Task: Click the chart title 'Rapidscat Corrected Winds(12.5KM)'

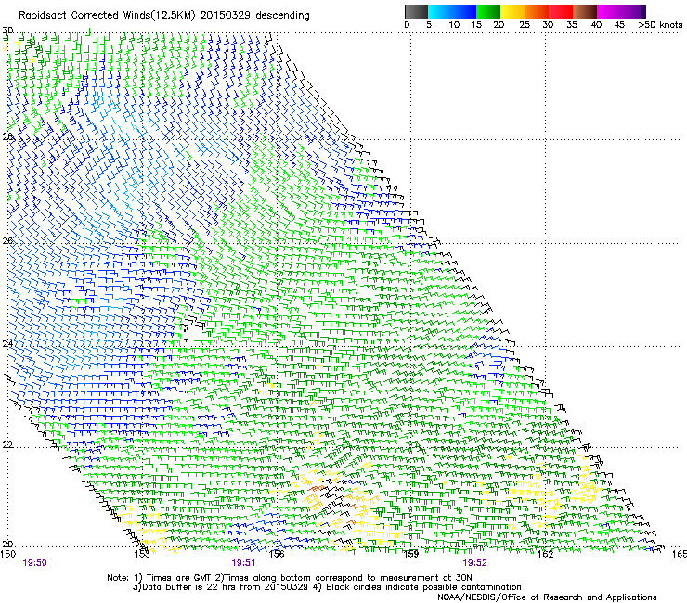Action: [107, 15]
